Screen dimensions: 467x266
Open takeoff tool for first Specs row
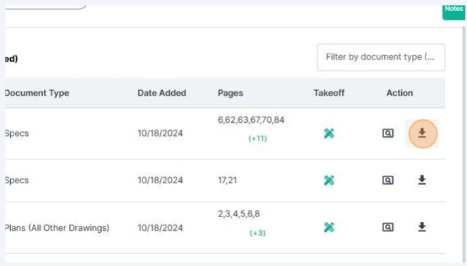329,133
